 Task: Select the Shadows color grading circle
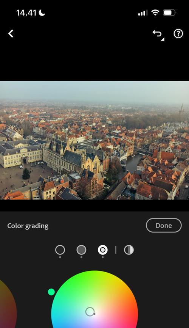[x=60, y=250]
